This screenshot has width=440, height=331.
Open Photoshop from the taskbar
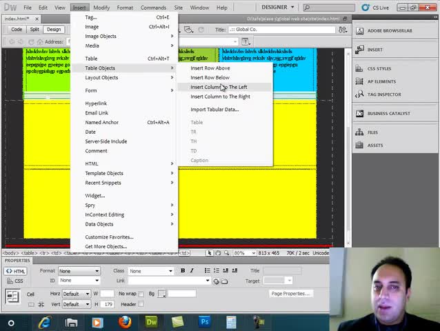point(205,322)
